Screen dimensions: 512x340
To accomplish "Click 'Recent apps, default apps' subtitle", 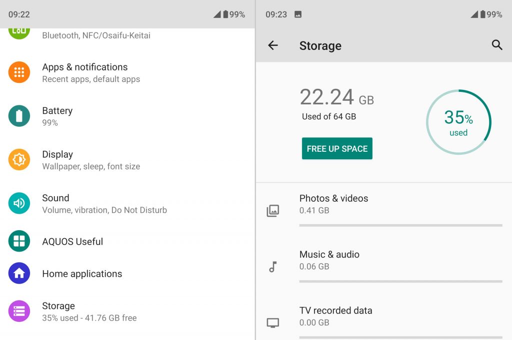I will click(91, 79).
